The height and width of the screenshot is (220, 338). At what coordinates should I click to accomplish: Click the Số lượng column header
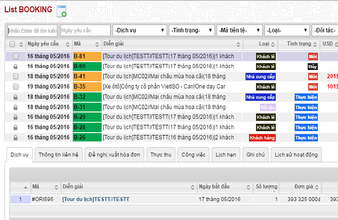(267, 187)
